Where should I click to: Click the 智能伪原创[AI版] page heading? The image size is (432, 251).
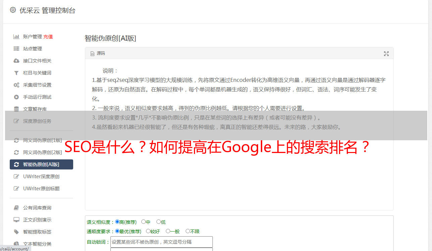[110, 38]
